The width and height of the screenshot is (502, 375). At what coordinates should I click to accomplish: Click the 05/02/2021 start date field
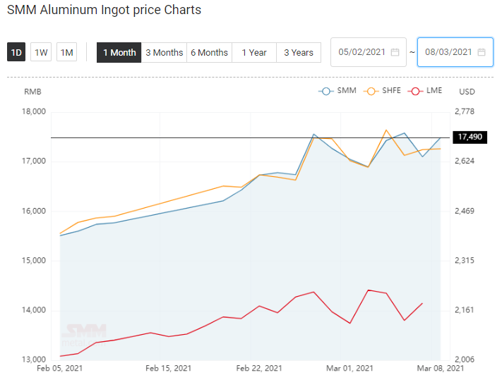pos(369,52)
